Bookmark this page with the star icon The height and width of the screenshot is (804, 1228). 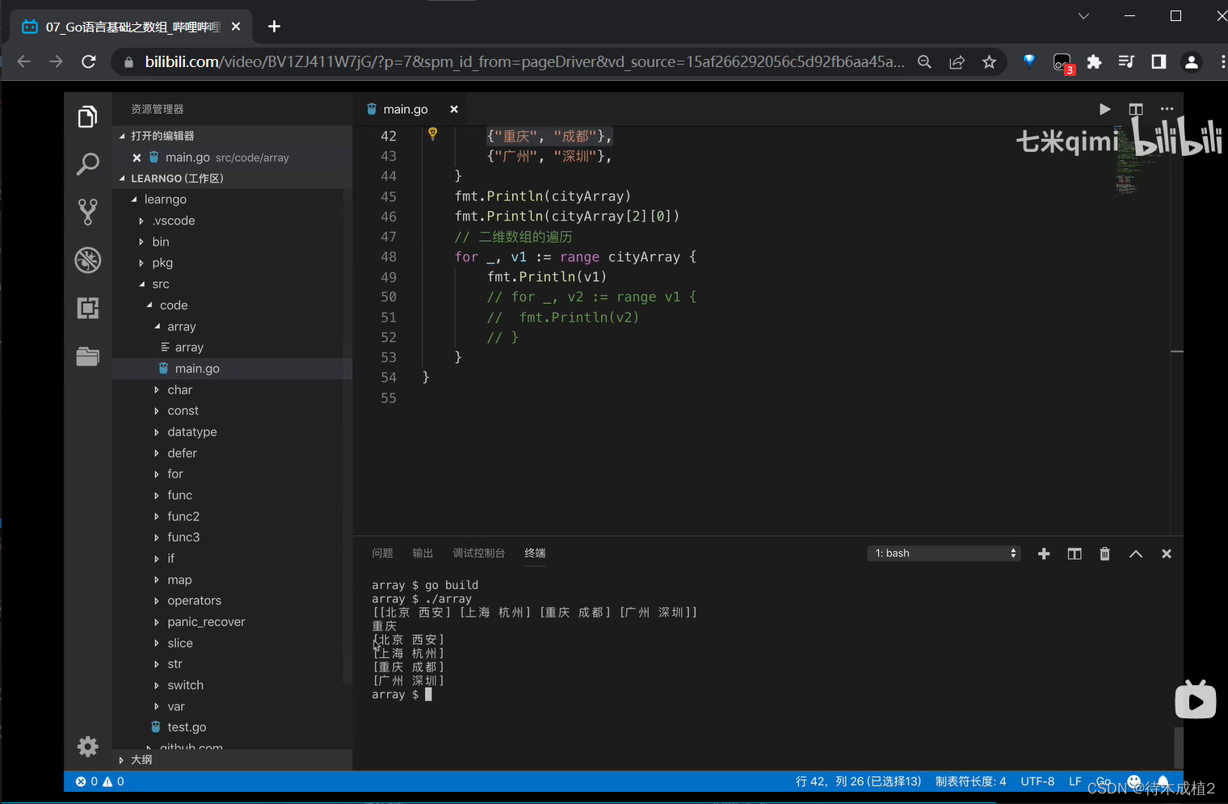[x=989, y=62]
